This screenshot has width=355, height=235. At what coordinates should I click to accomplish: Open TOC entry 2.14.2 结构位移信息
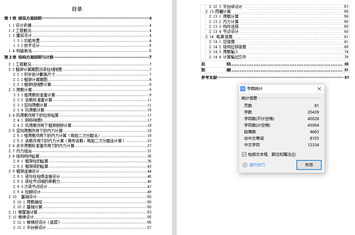279,47
